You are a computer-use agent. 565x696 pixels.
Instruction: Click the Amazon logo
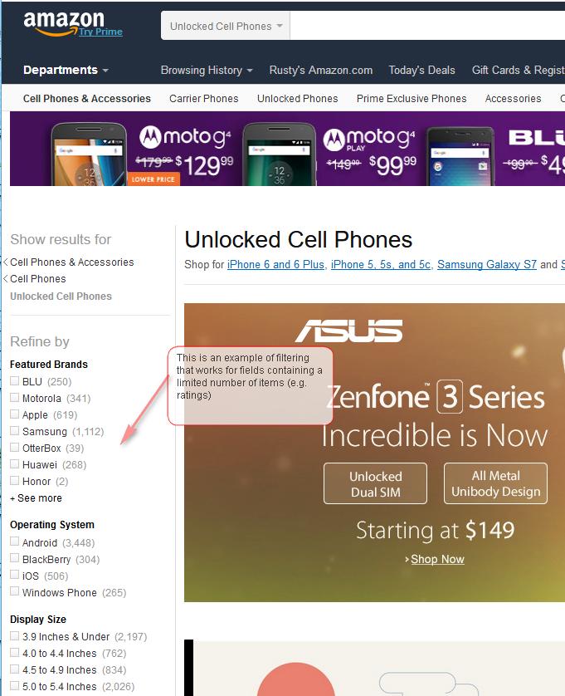pos(63,21)
